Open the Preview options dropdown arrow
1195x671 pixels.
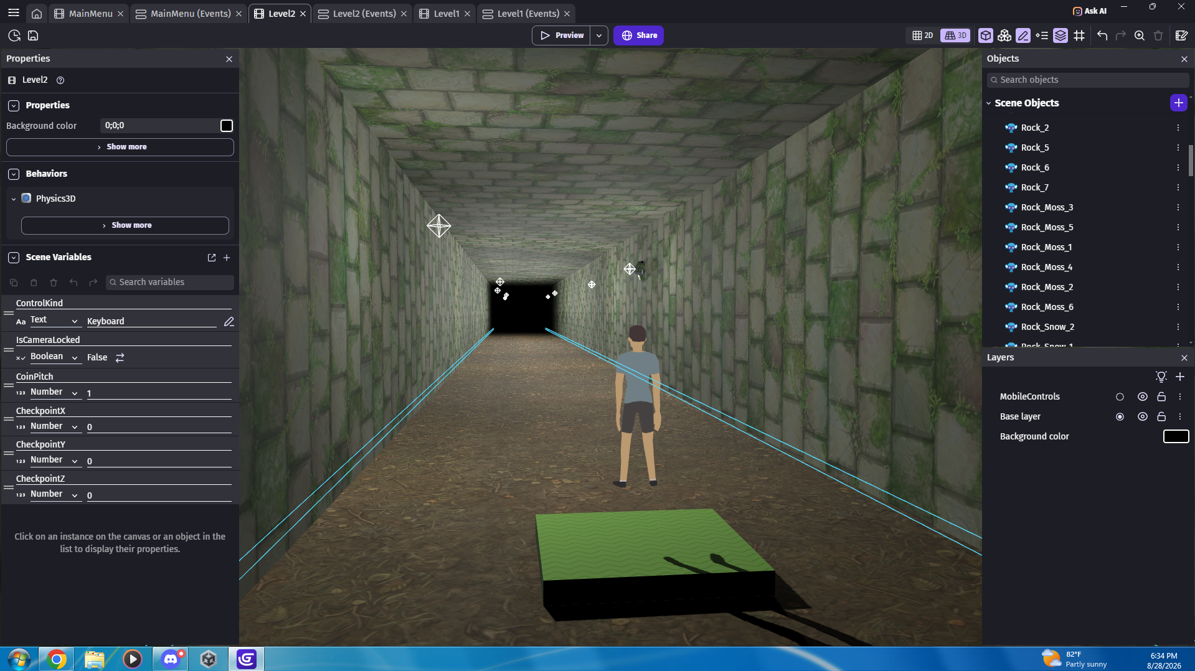(599, 35)
